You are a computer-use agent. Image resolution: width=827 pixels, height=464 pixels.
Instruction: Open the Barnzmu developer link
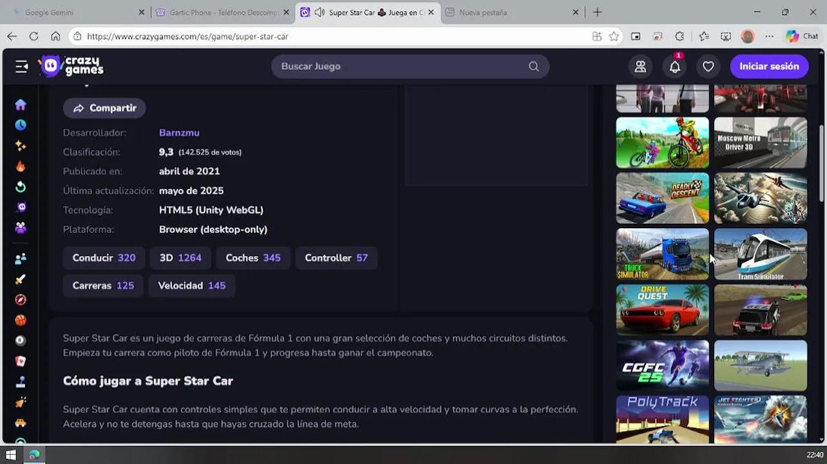179,133
